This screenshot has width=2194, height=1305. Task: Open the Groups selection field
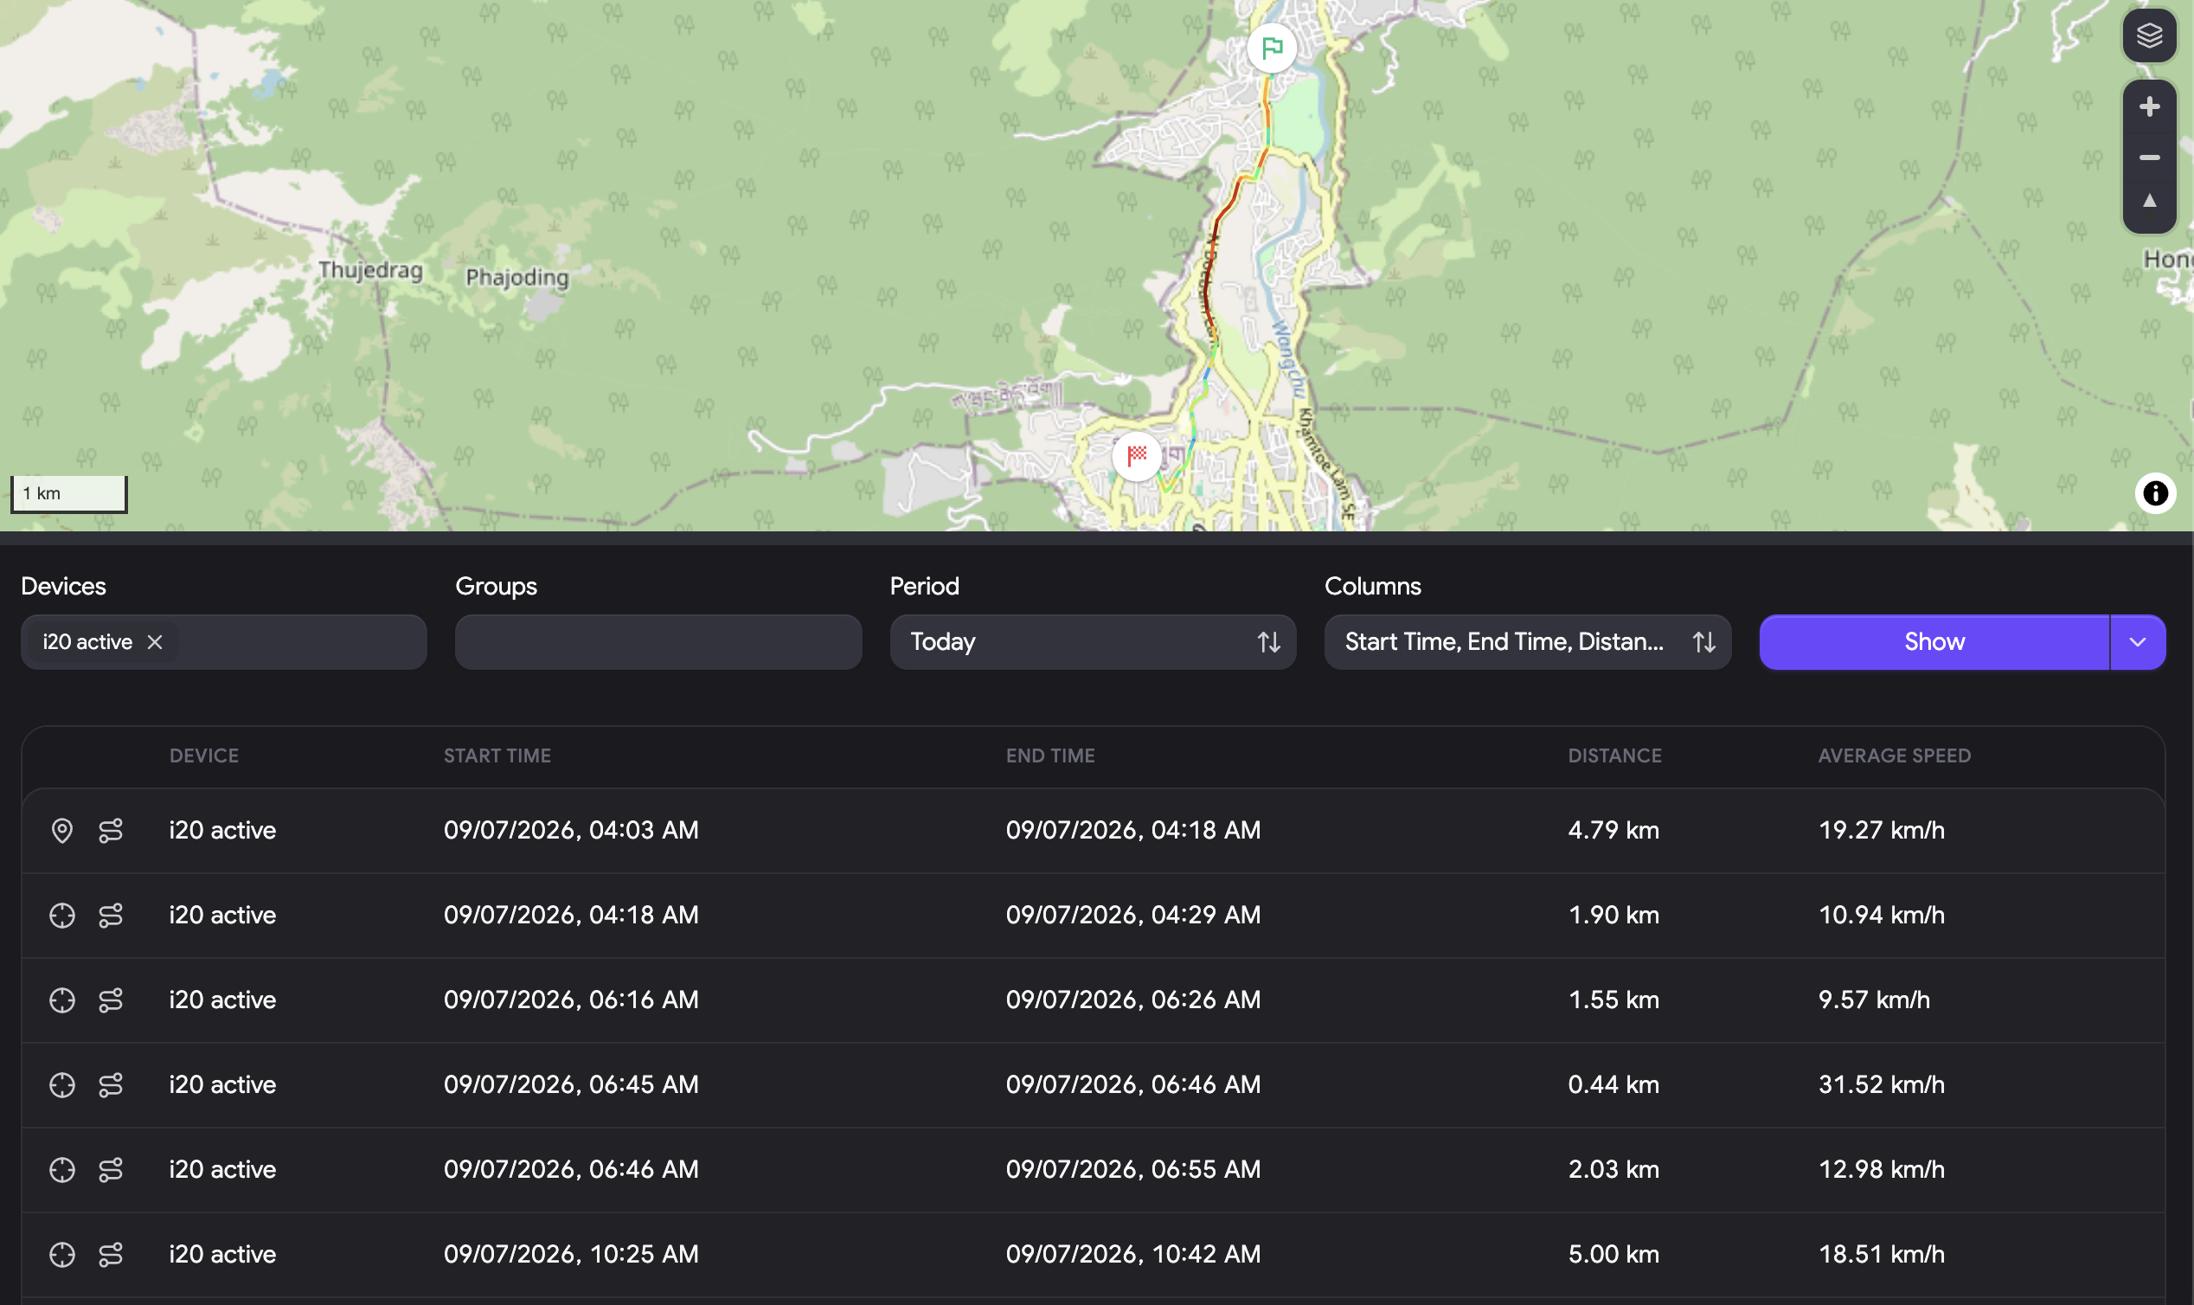pyautogui.click(x=658, y=642)
